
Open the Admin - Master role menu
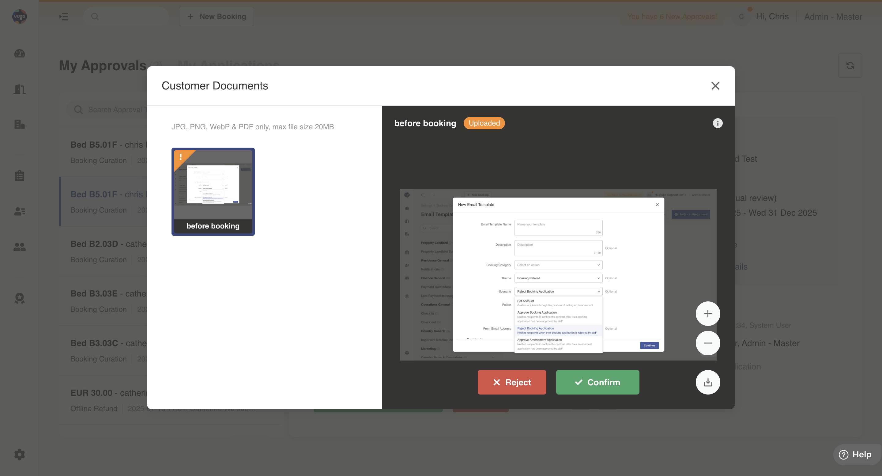tap(833, 17)
